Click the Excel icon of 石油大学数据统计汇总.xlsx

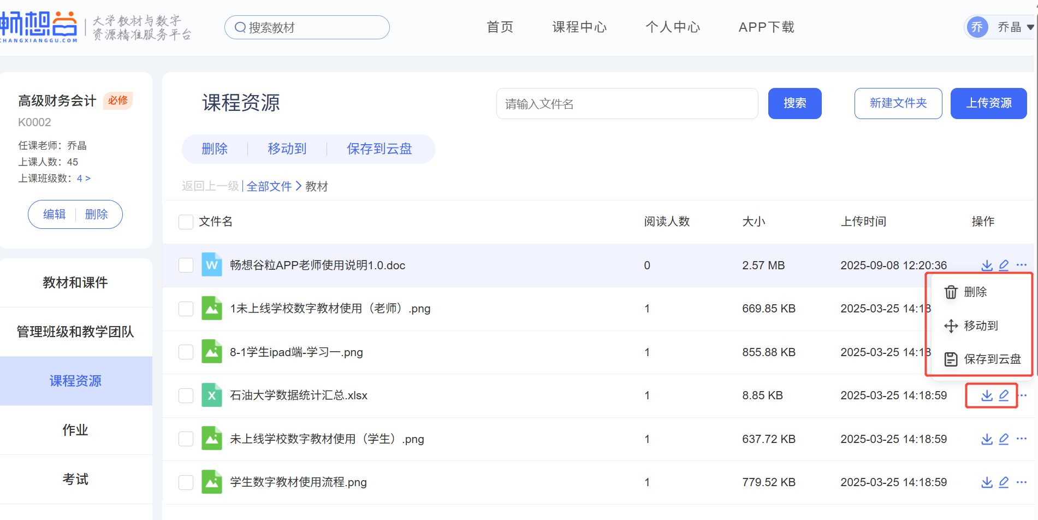click(211, 395)
